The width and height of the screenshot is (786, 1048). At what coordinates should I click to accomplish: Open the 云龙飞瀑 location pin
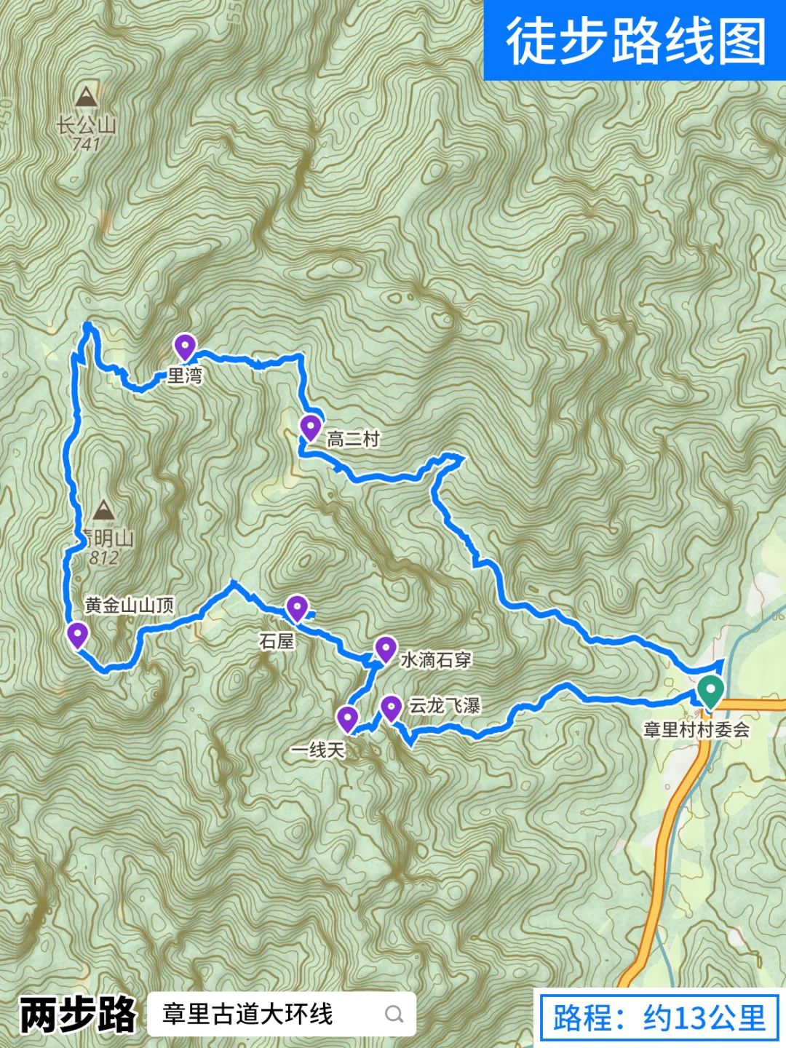pyautogui.click(x=392, y=708)
